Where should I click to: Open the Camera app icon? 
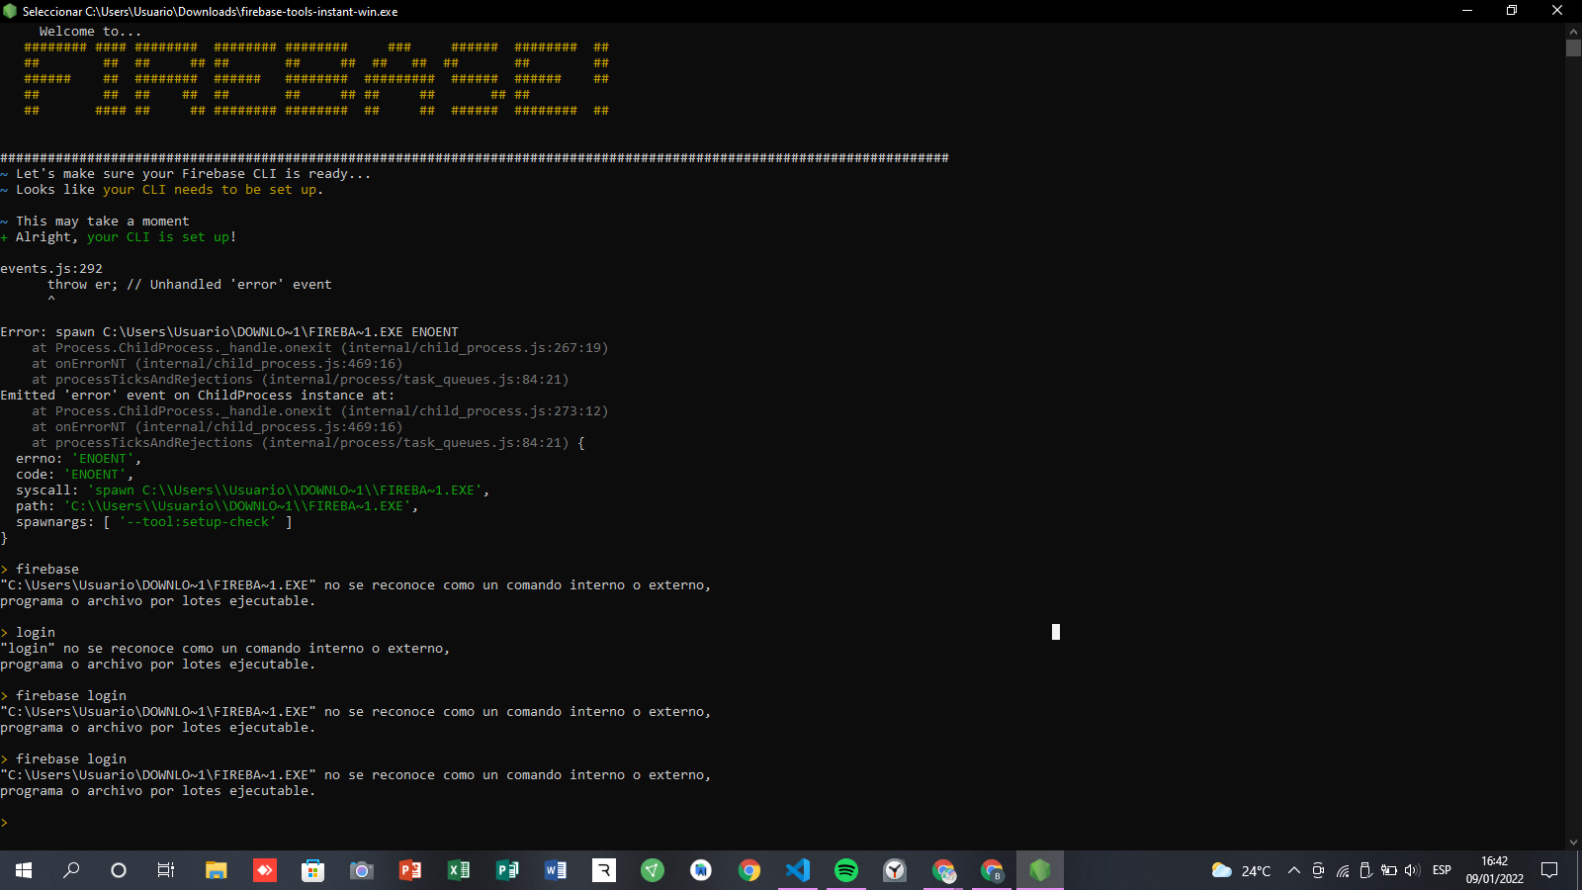(x=361, y=870)
